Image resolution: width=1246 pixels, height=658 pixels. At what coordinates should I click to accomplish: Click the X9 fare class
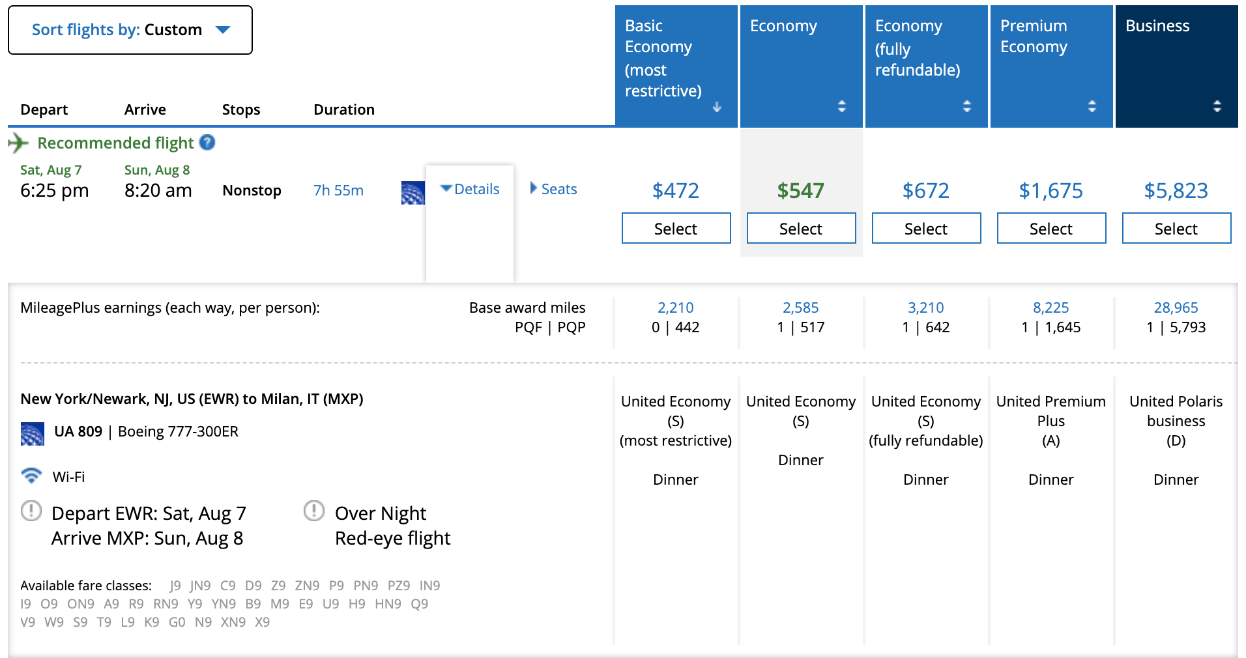pyautogui.click(x=262, y=622)
